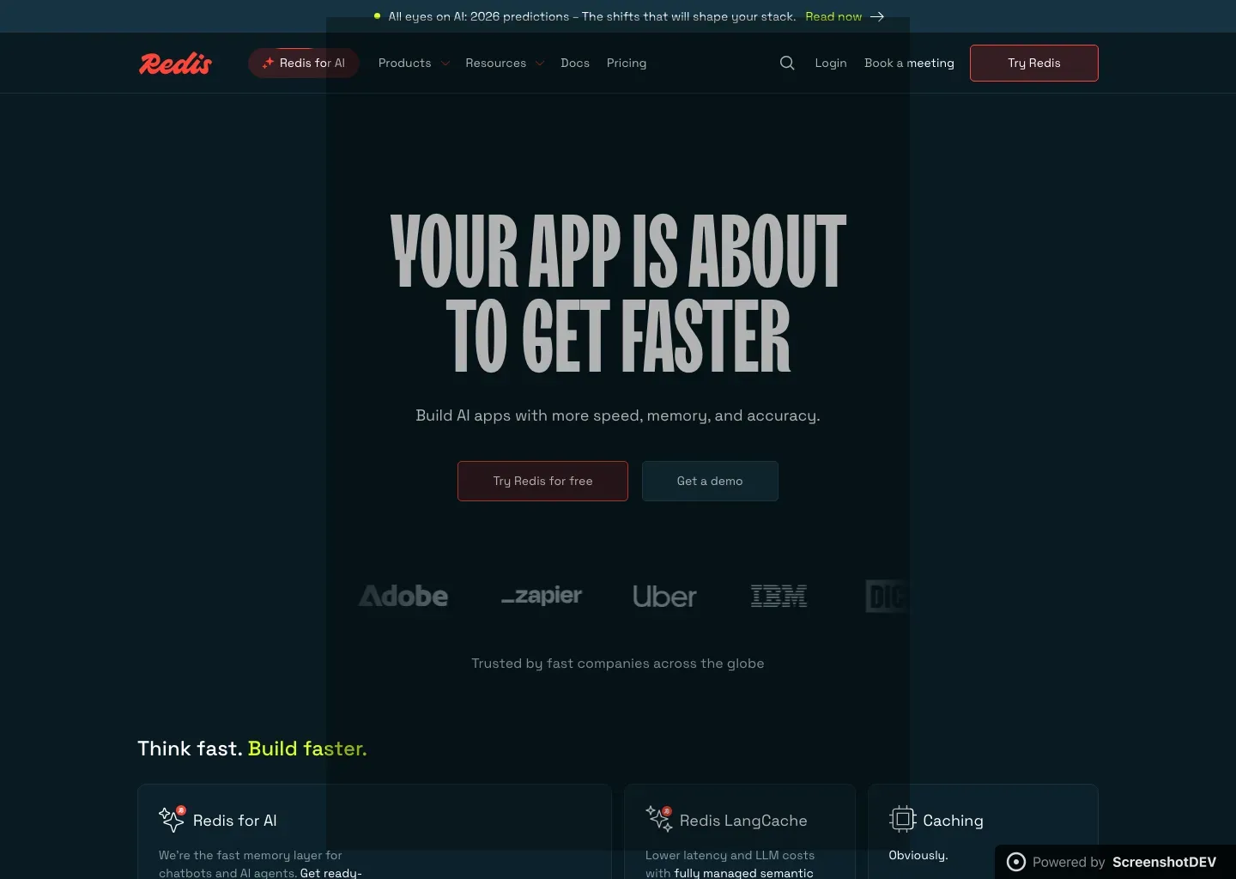Click Try Redis for free button

[542, 481]
